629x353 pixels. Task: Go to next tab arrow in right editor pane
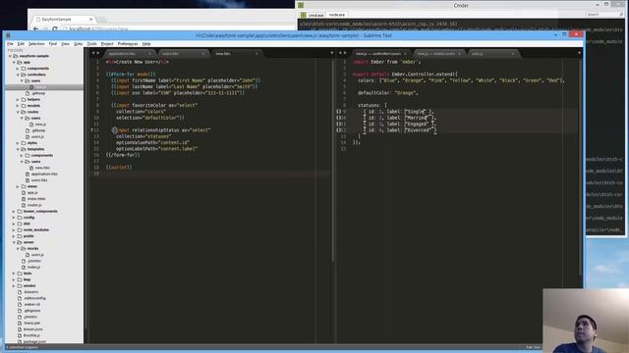pos(345,53)
